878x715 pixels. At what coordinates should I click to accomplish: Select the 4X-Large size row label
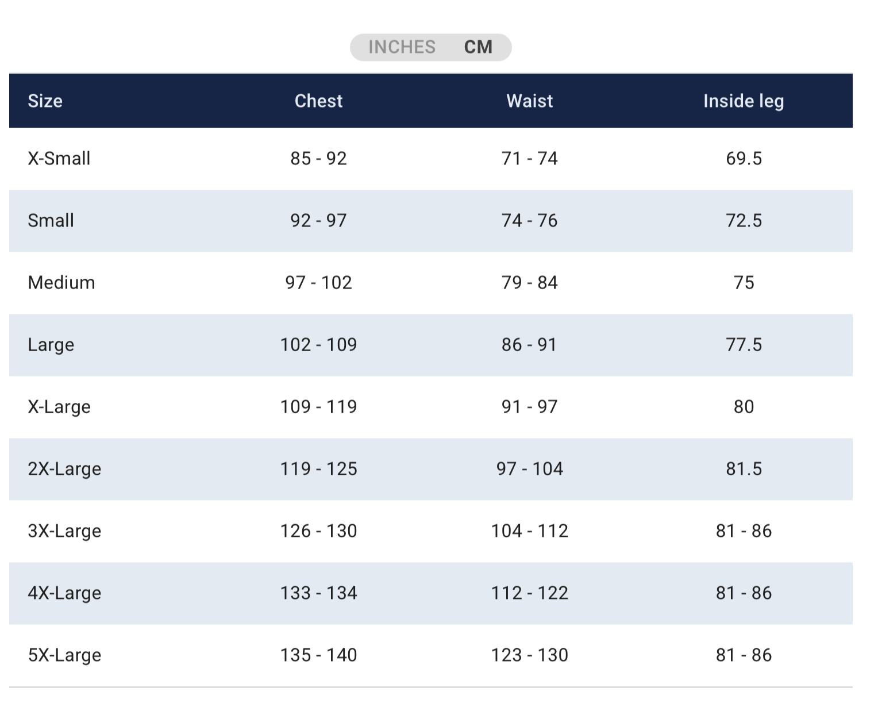[x=64, y=593]
